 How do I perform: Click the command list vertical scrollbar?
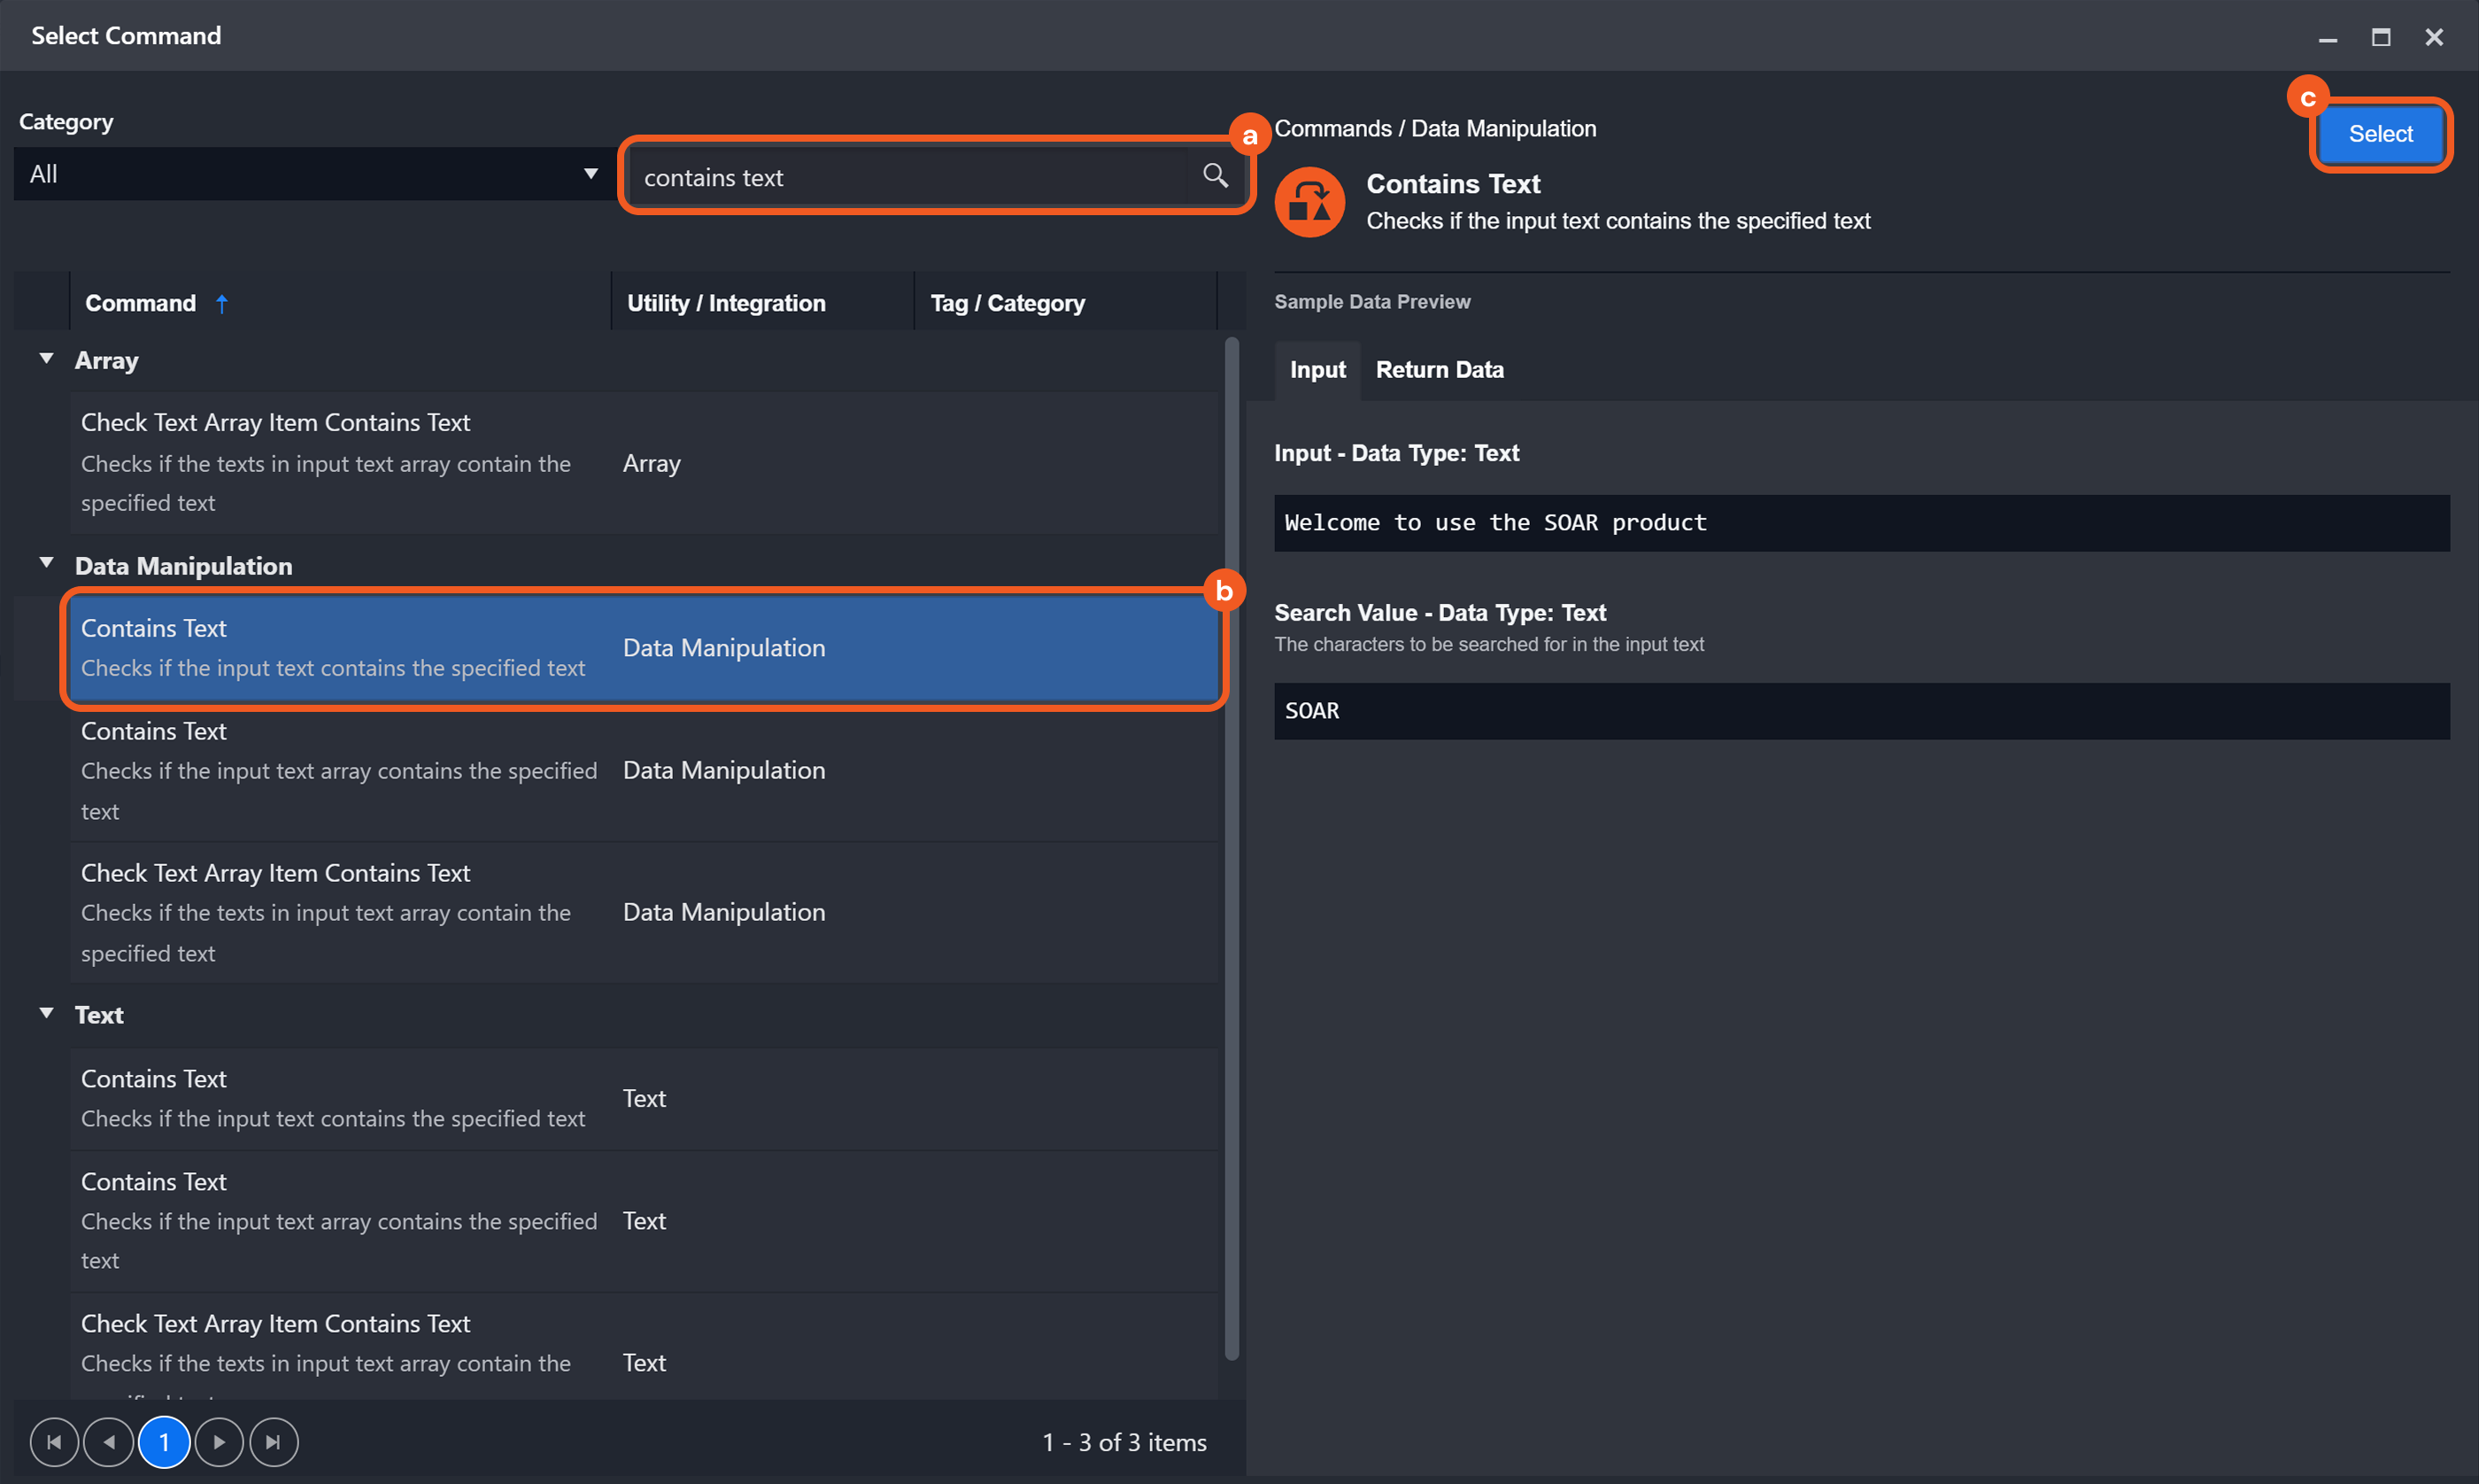[x=1232, y=850]
